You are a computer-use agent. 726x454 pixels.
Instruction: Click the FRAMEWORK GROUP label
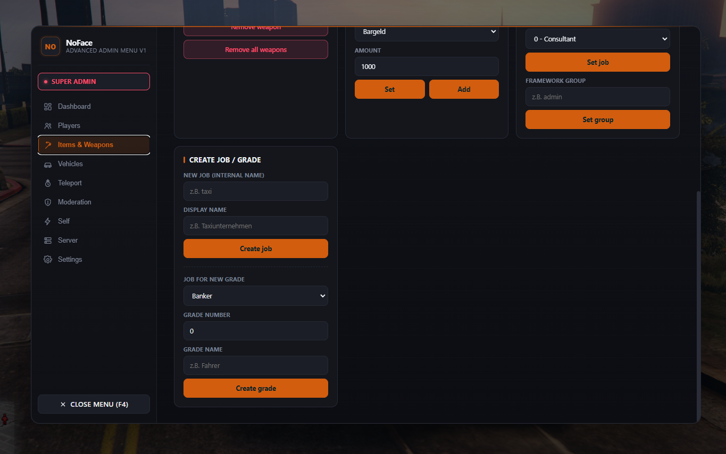[555, 81]
